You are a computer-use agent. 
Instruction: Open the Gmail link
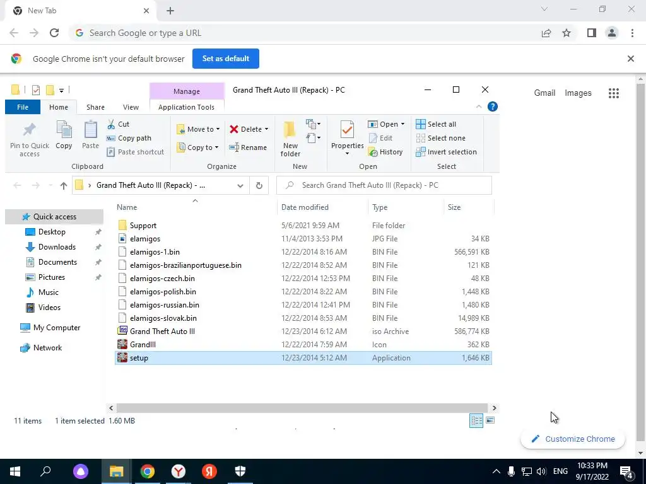544,93
